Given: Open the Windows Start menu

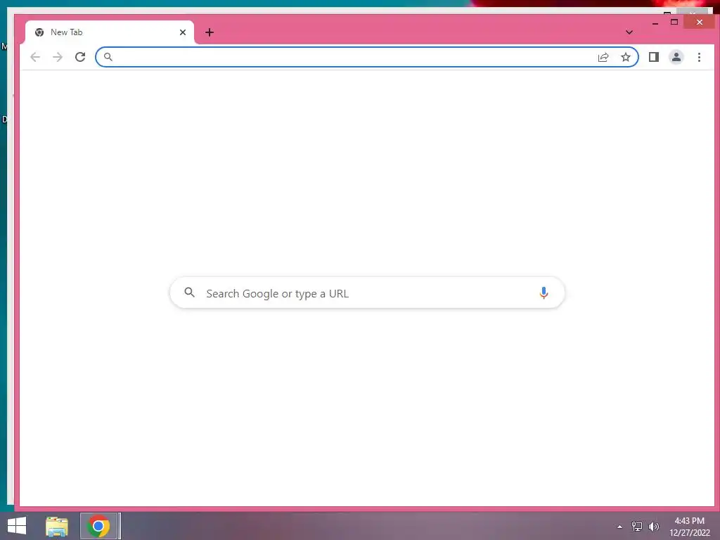Looking at the screenshot, I should click(x=17, y=526).
